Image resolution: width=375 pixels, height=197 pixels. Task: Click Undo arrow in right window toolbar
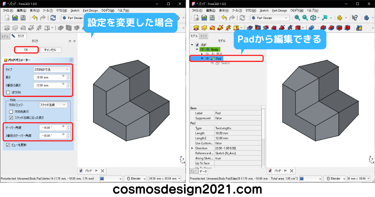point(224,18)
